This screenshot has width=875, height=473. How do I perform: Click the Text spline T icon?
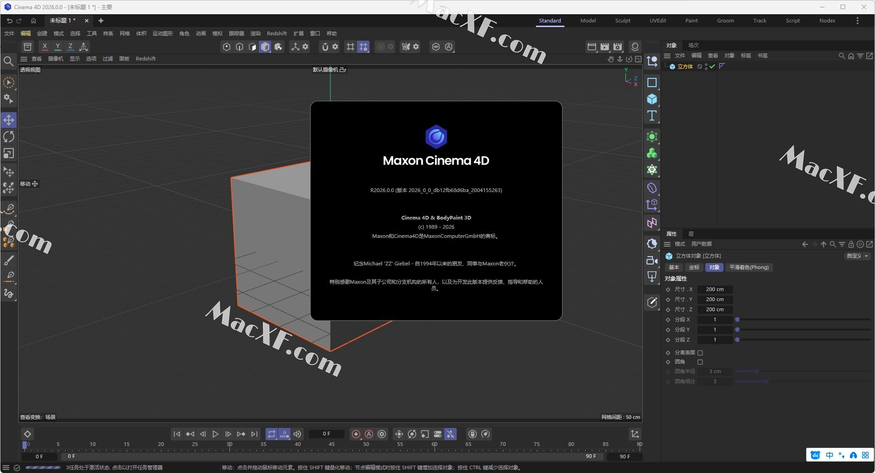(x=652, y=115)
